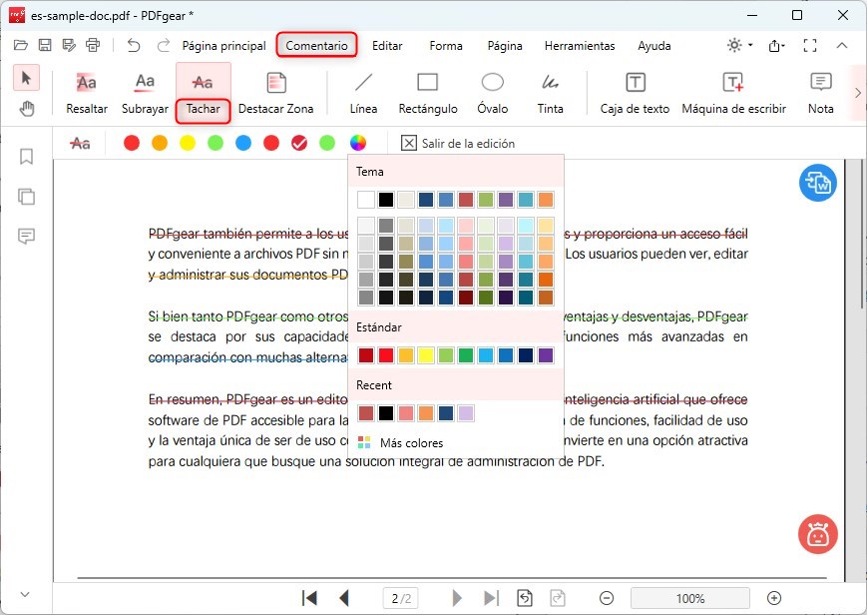The width and height of the screenshot is (867, 615).
Task: Expand more toolbar tools with right arrow
Action: pyautogui.click(x=858, y=93)
